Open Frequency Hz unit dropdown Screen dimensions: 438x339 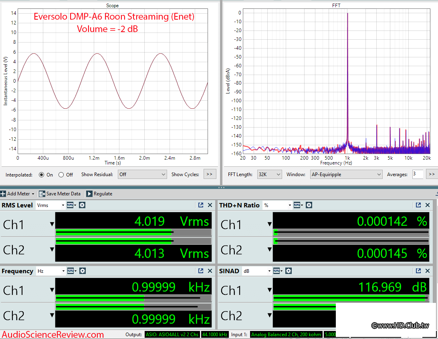pyautogui.click(x=51, y=271)
